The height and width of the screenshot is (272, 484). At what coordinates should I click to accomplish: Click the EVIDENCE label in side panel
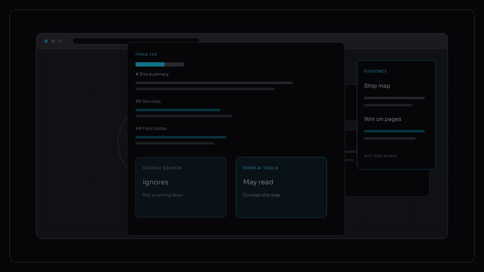376,71
